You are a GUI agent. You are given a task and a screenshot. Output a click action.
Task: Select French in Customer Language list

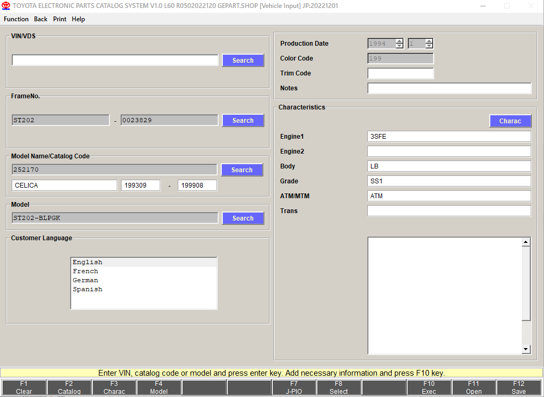pyautogui.click(x=144, y=271)
